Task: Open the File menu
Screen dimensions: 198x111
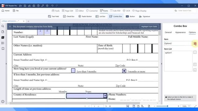Action: (x=16, y=11)
